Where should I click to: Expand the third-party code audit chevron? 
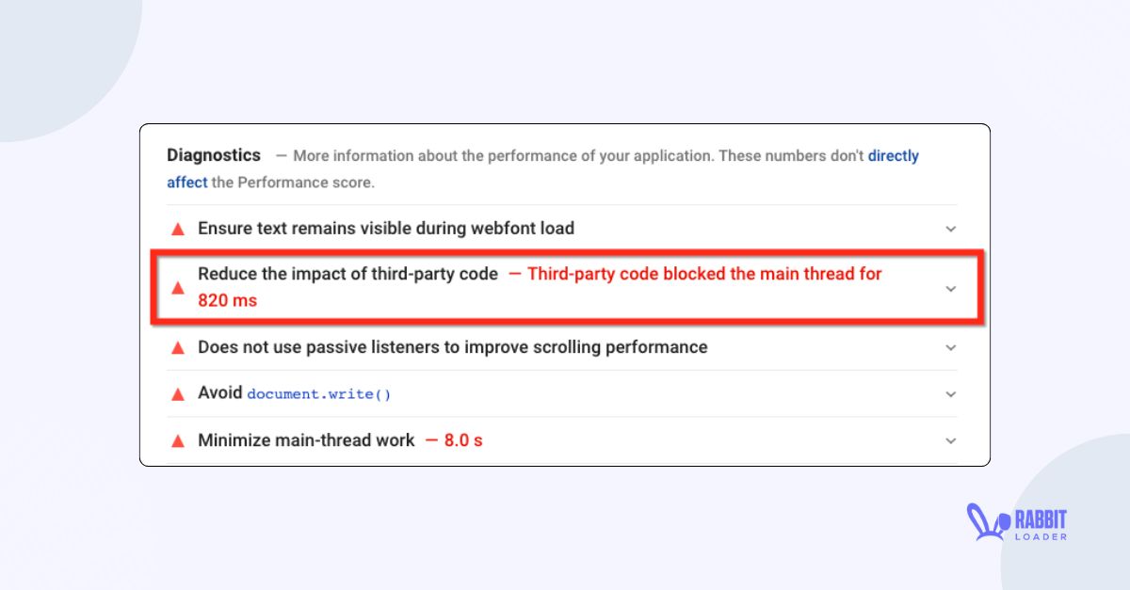coord(951,288)
